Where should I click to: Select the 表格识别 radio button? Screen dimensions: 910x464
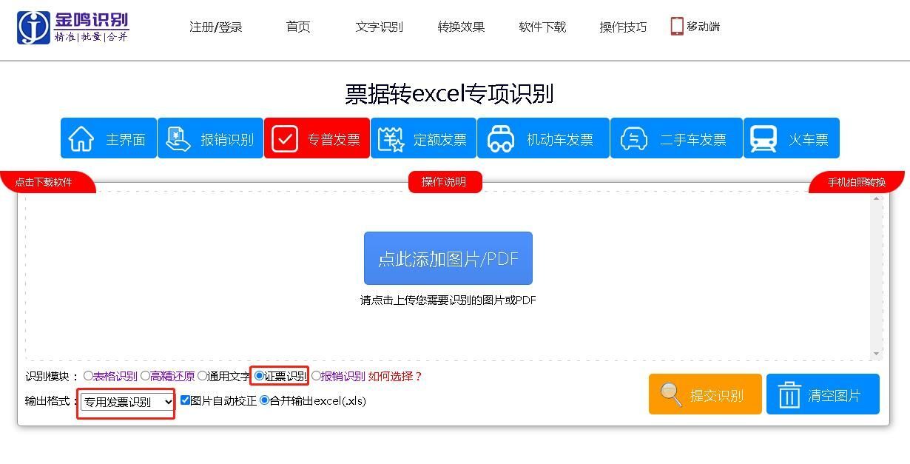[x=89, y=376]
